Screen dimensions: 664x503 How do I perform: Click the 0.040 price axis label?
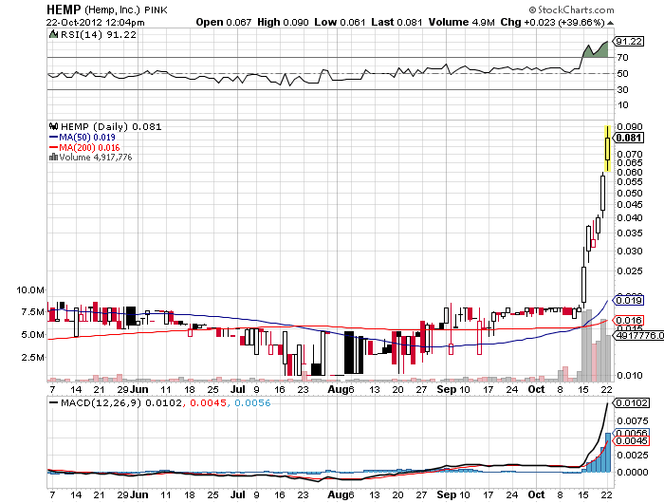[630, 218]
